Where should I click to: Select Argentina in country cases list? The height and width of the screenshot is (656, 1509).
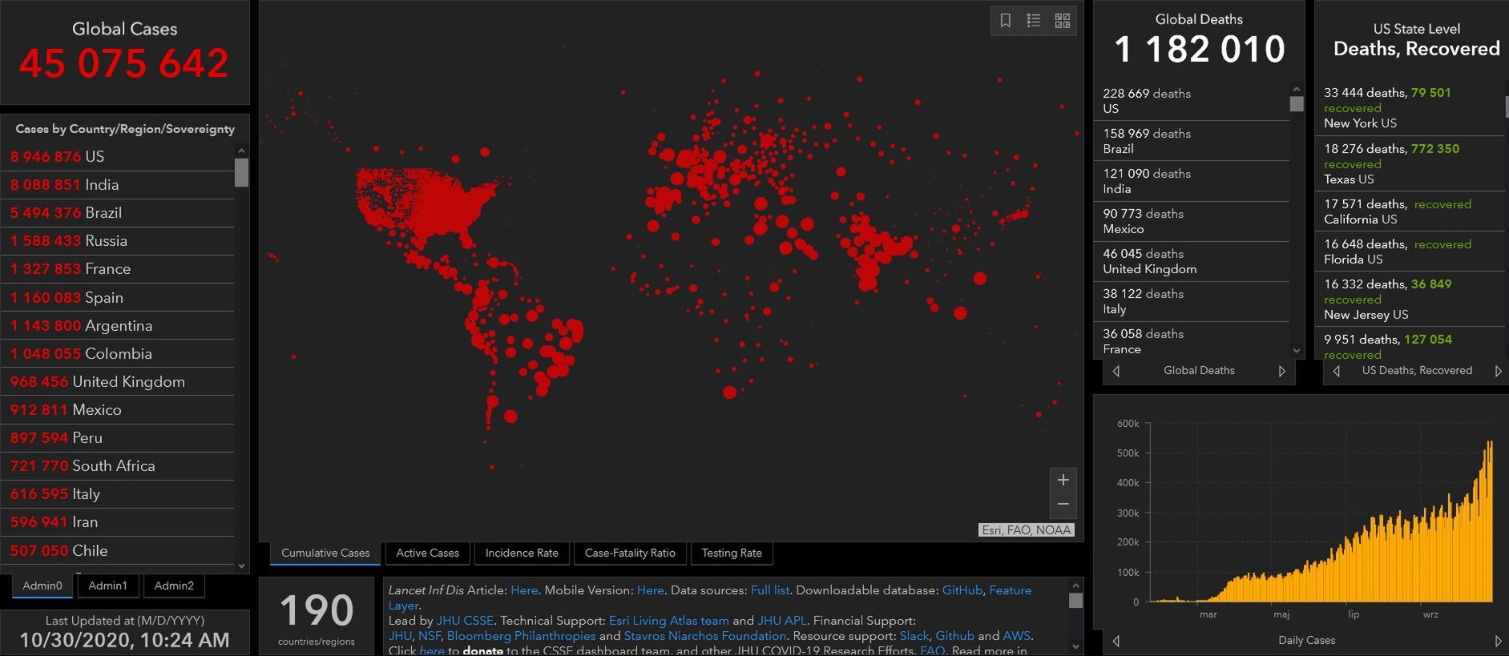[x=117, y=326]
